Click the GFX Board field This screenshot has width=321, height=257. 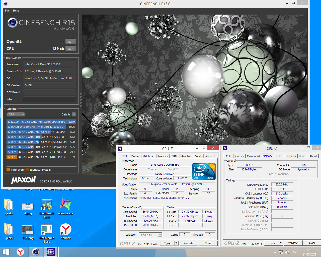point(50,92)
